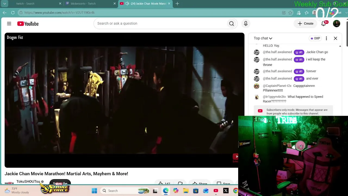Click the #1 badge beside 'forever' message
Image resolution: width=348 pixels, height=196 pixels.
click(299, 71)
